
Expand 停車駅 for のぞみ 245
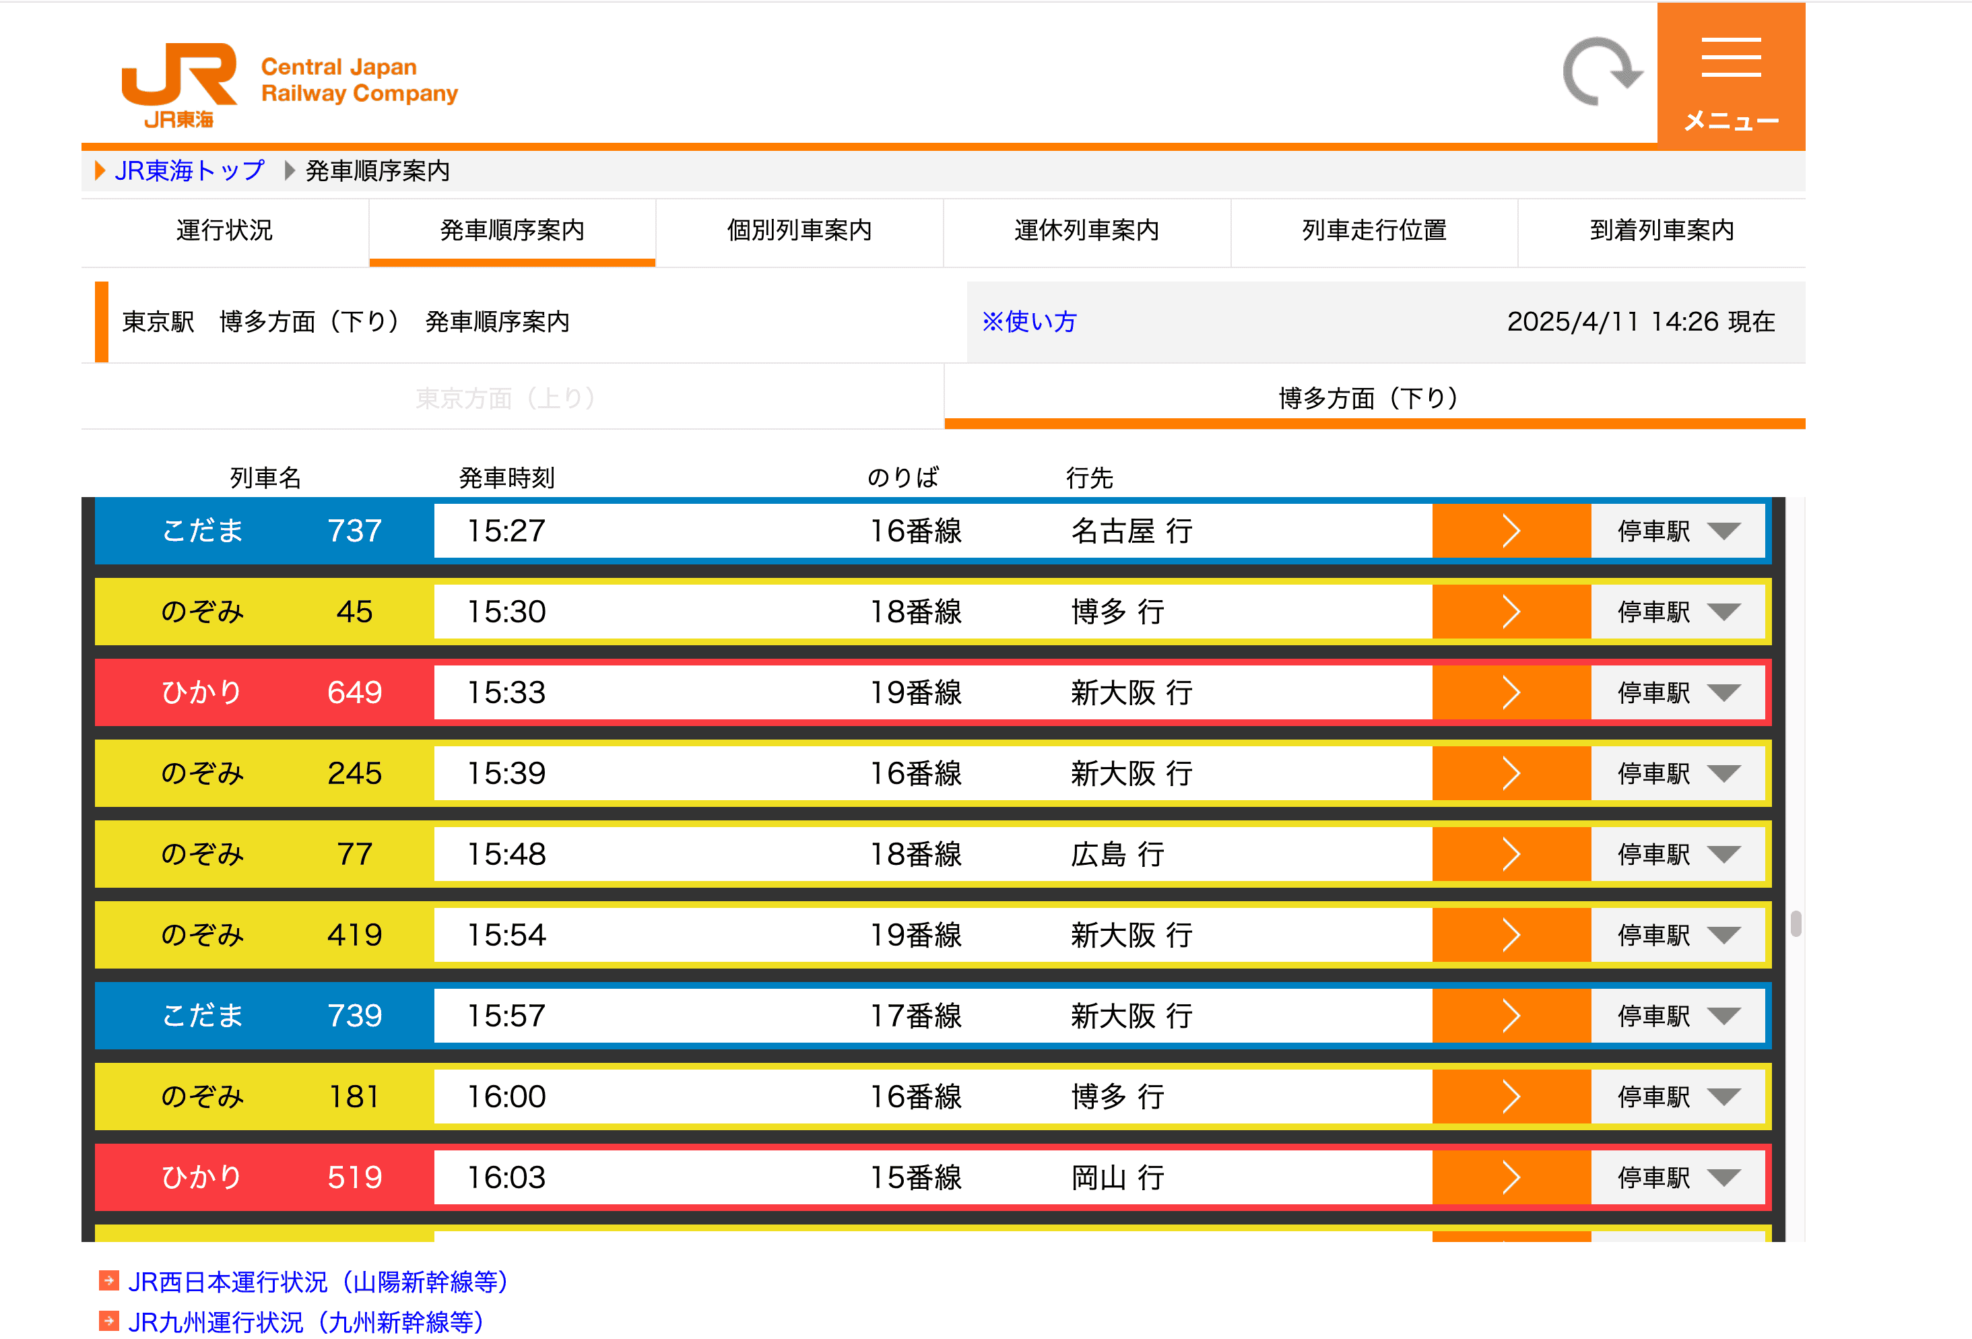(x=1678, y=774)
